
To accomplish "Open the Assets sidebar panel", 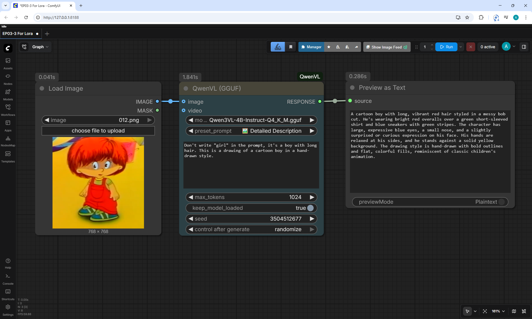I will (8, 63).
